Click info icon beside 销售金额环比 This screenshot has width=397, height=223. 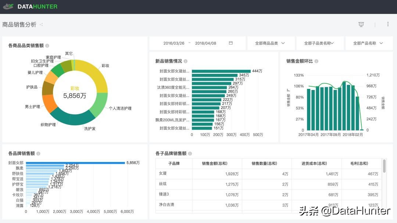point(316,61)
